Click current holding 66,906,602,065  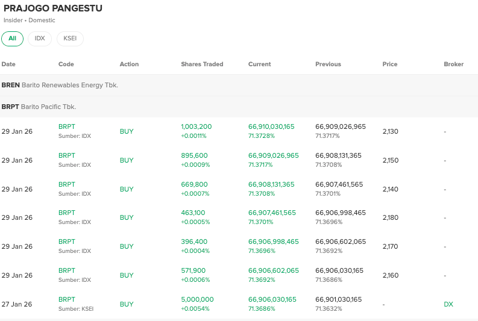(x=274, y=271)
